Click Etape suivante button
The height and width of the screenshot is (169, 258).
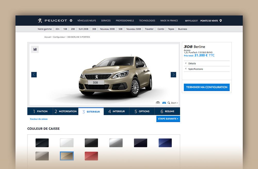point(168,119)
